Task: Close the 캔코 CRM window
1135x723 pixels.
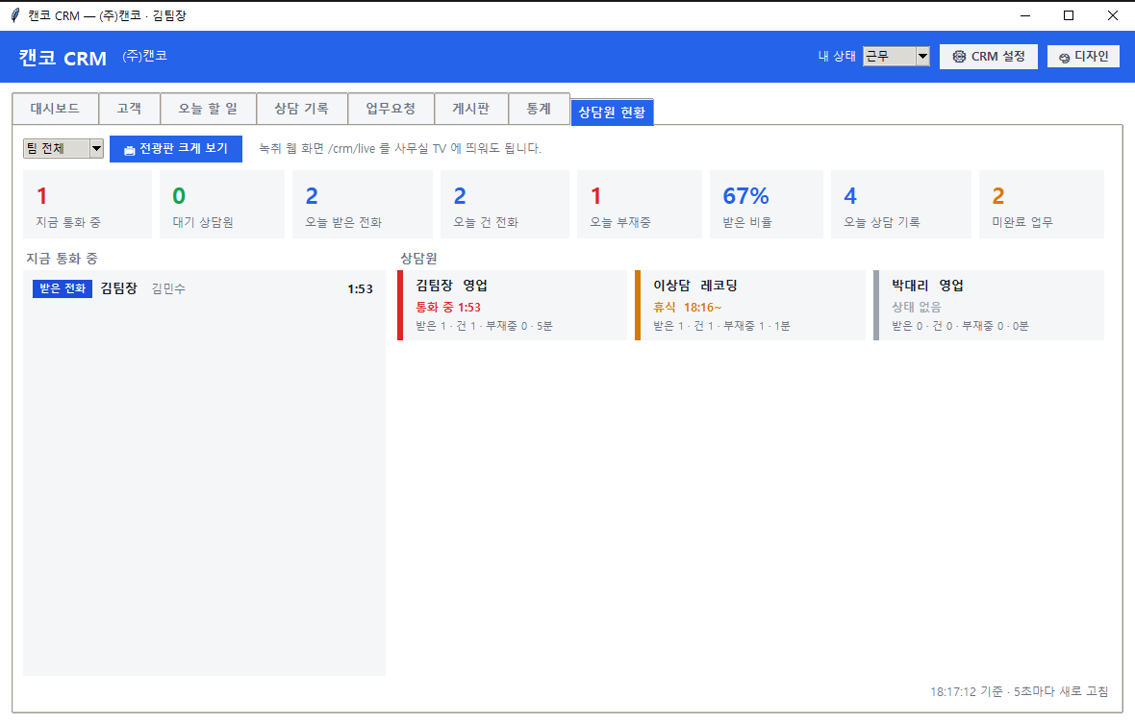Action: pyautogui.click(x=1113, y=15)
